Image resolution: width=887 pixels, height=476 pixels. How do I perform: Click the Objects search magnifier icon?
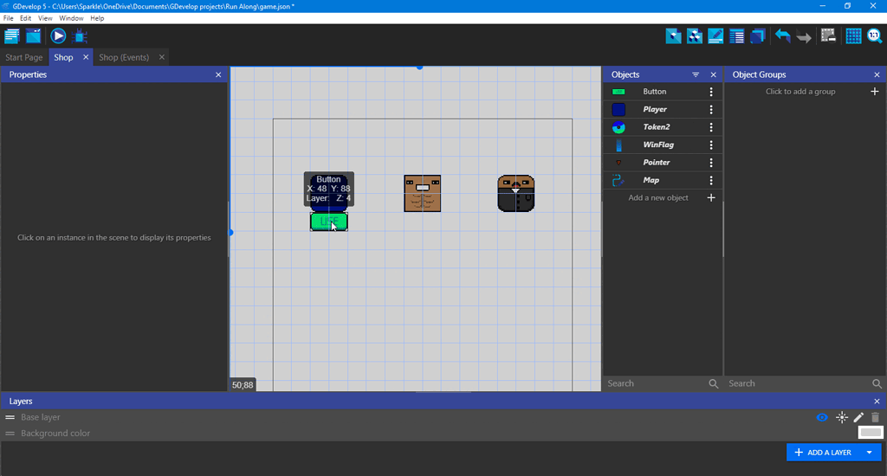[714, 384]
